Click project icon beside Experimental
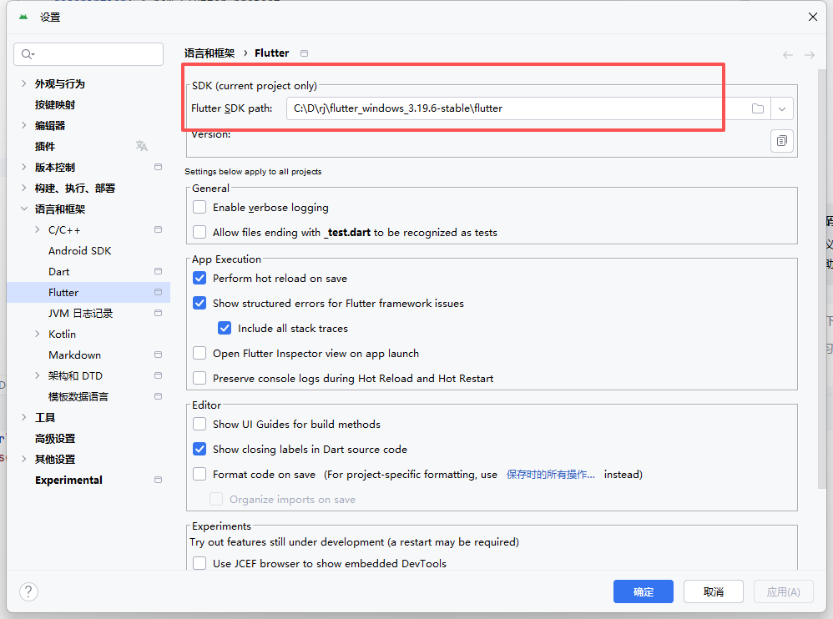This screenshot has height=619, width=833. click(x=158, y=480)
